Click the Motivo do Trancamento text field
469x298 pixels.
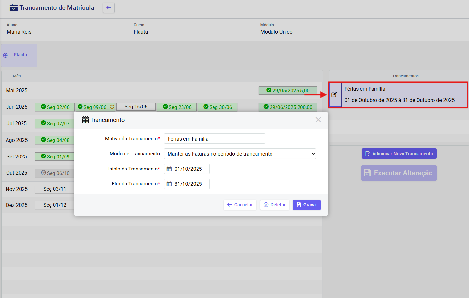[x=214, y=139]
